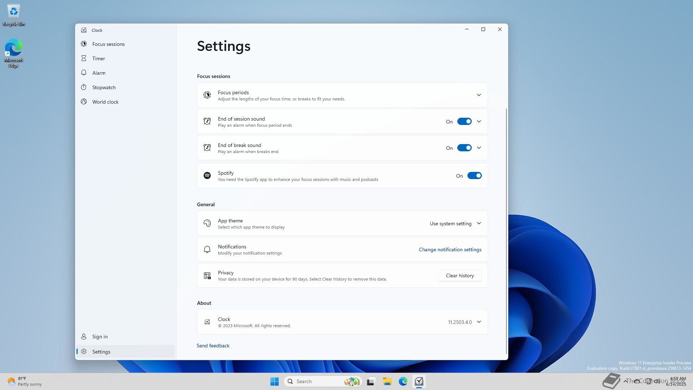Expand the Focus periods section chevron
693x390 pixels.
pyautogui.click(x=479, y=95)
